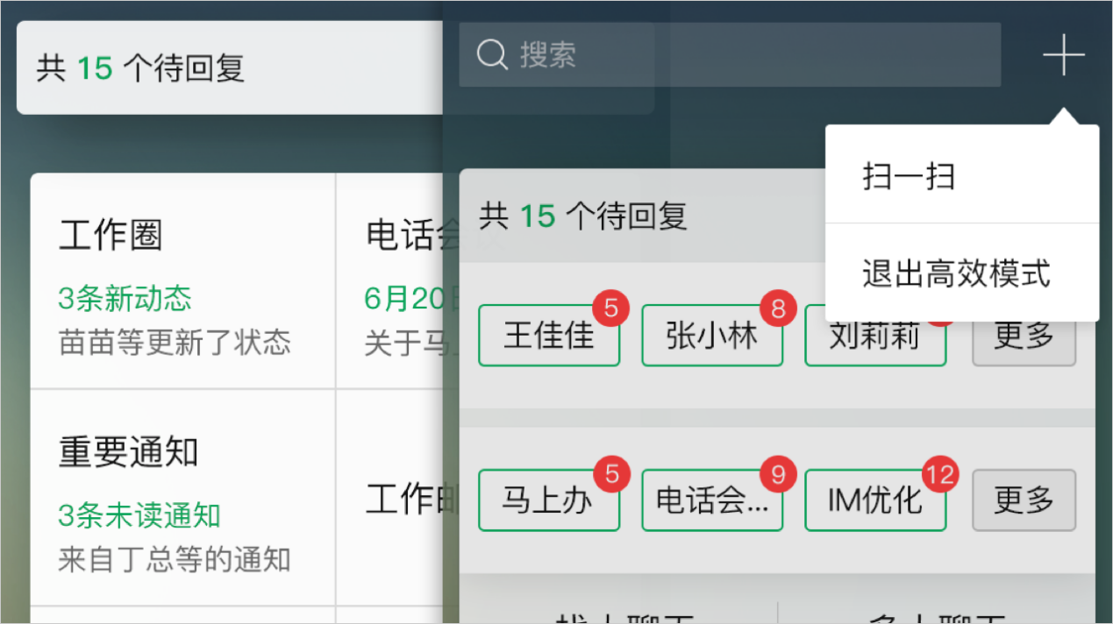Viewport: 1113px width, 624px height.
Task: Click the red badge 9 on 电话会
Action: point(777,474)
